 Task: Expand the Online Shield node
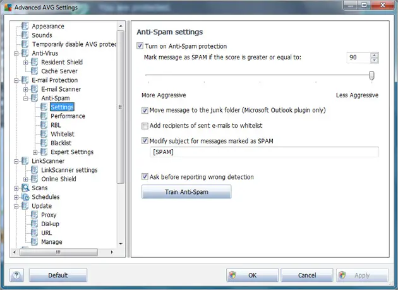[26, 179]
